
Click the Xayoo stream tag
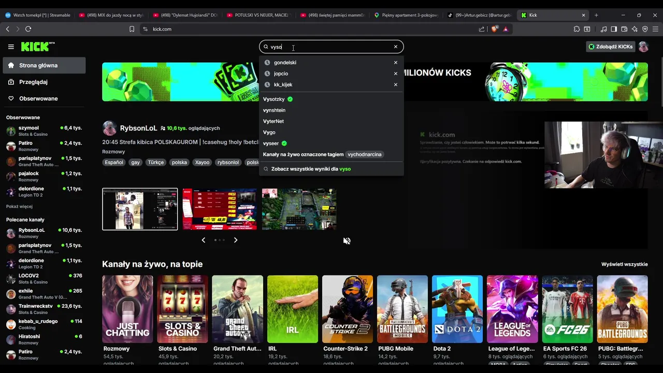coord(202,162)
